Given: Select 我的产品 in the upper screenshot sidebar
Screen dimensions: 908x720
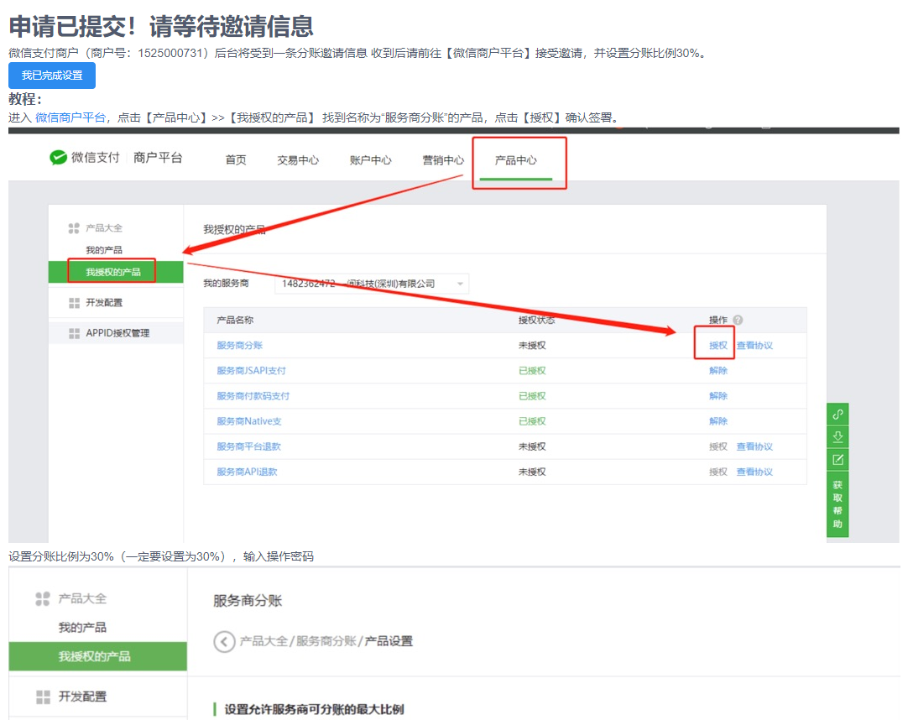Looking at the screenshot, I should pyautogui.click(x=104, y=250).
